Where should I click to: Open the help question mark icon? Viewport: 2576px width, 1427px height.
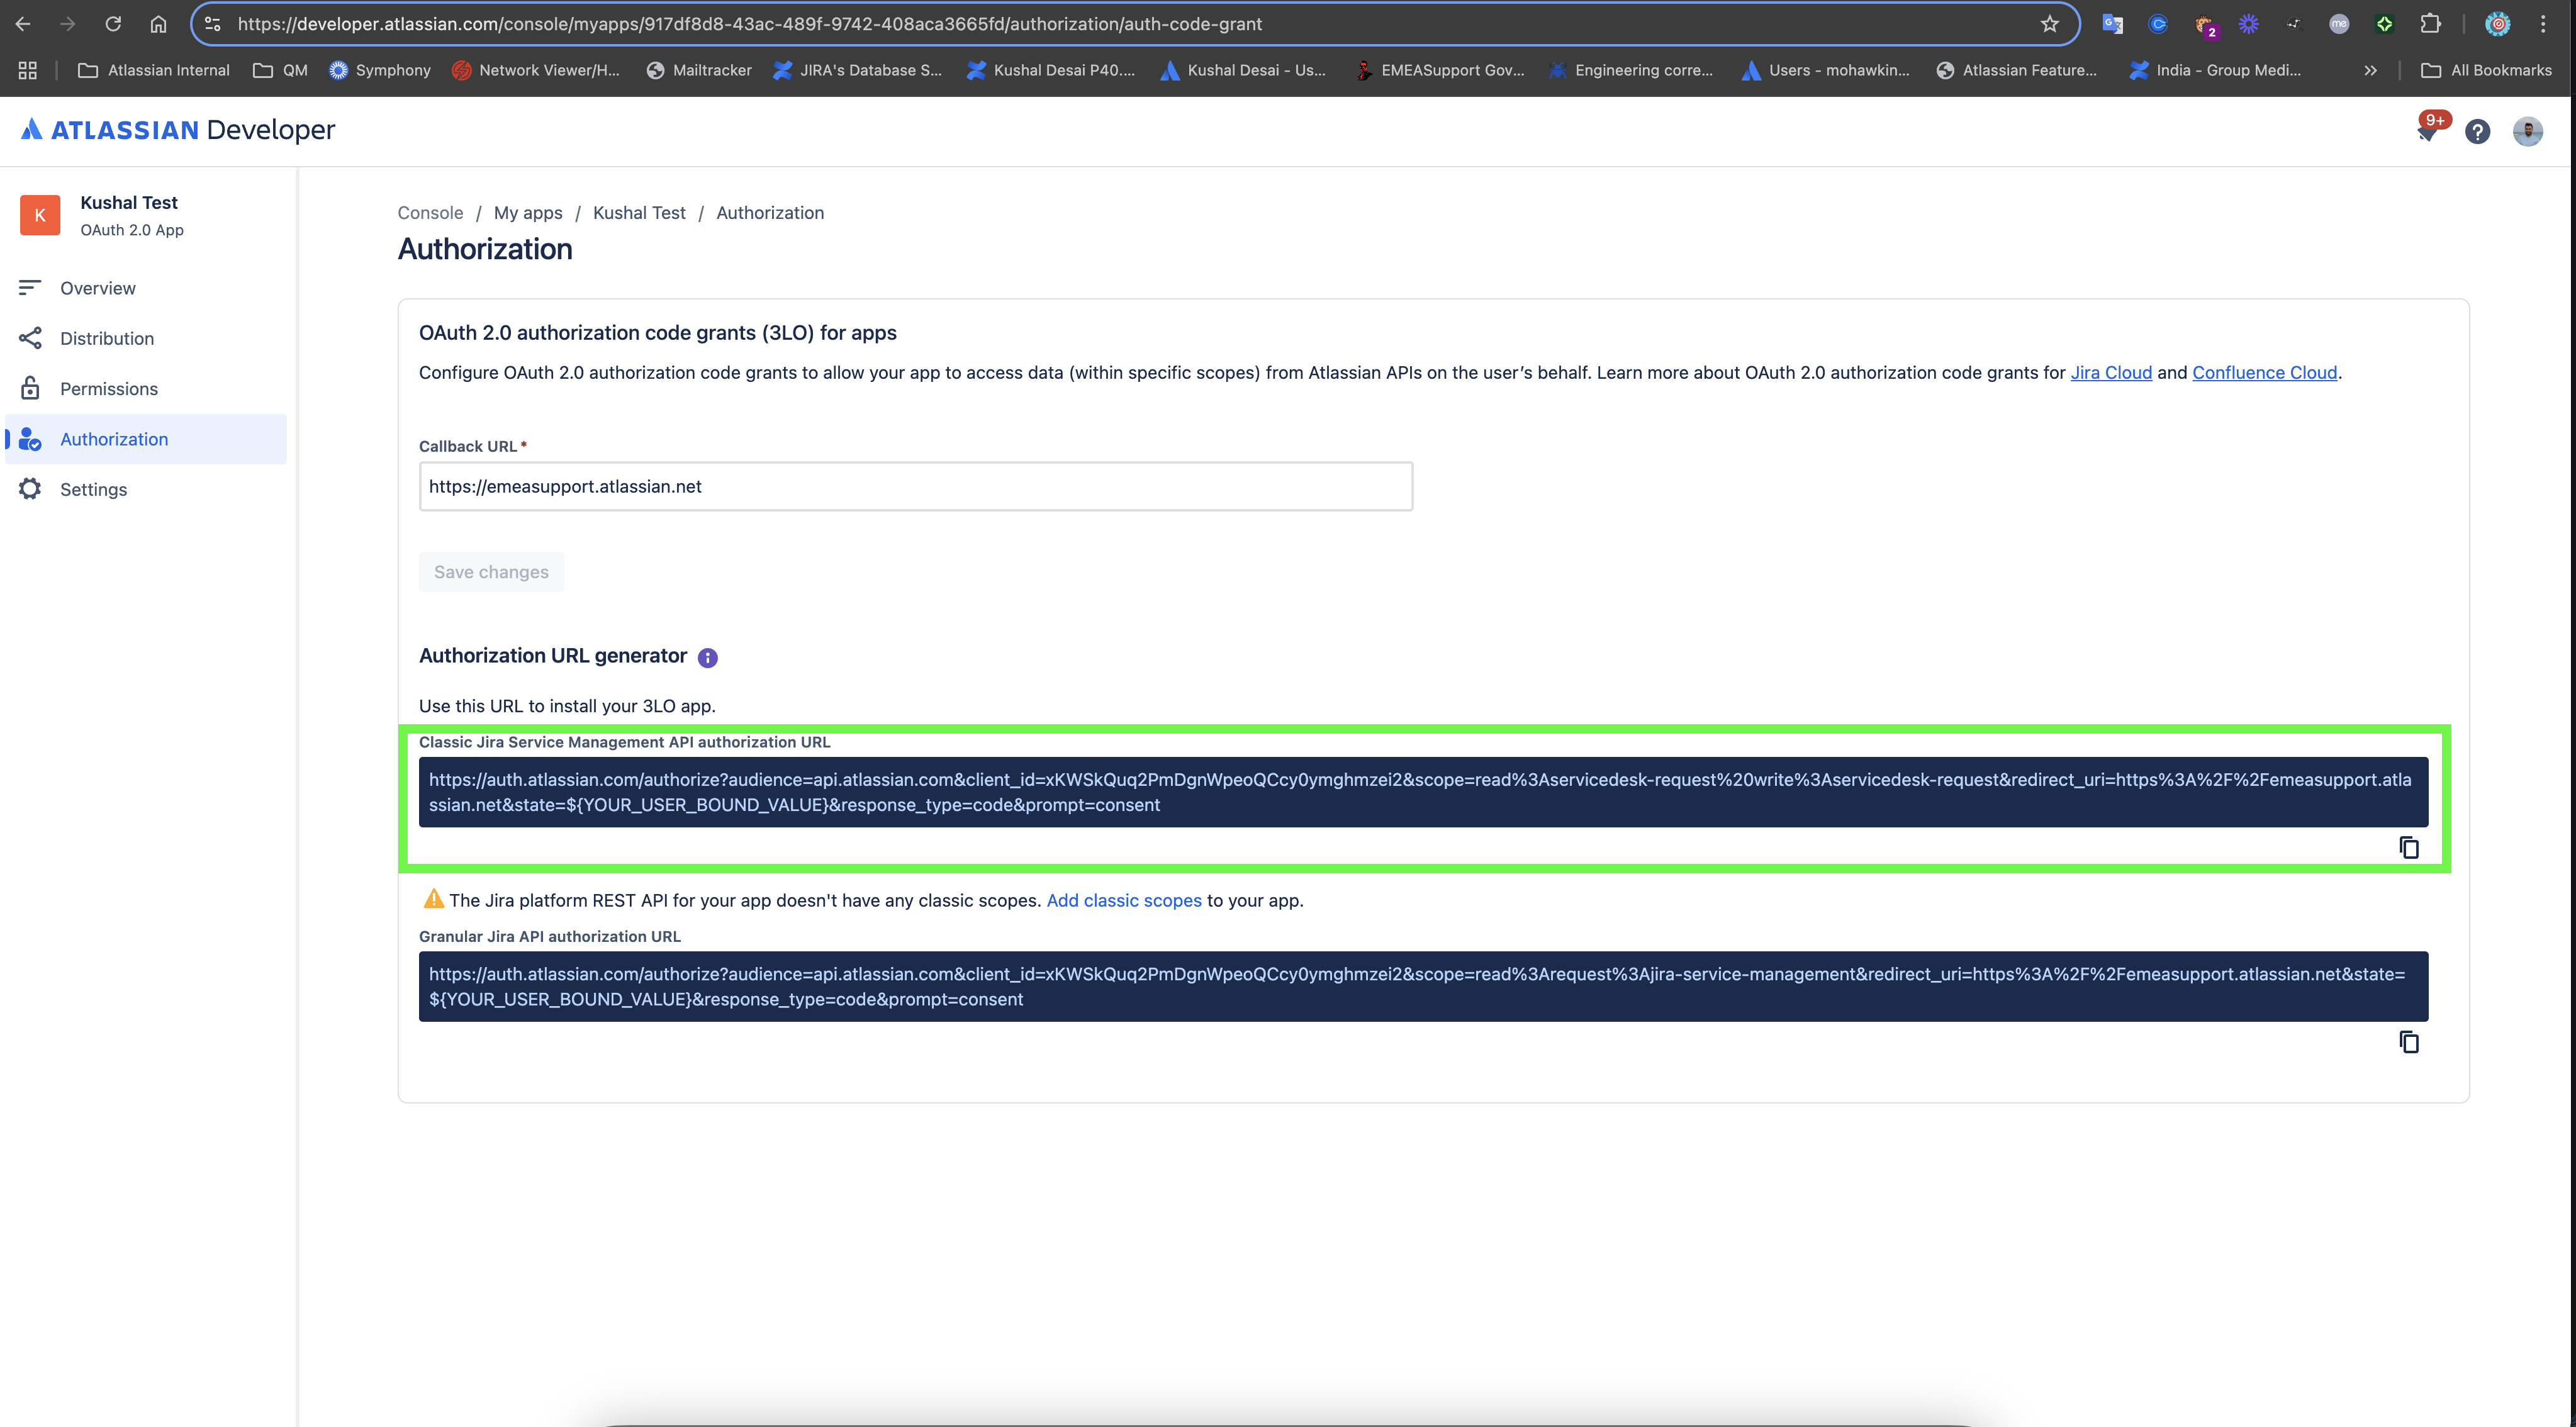pos(2477,132)
